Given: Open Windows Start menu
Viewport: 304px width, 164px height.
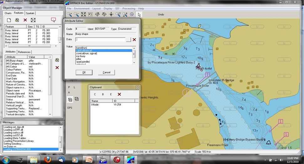Looking at the screenshot, I should [6, 160].
